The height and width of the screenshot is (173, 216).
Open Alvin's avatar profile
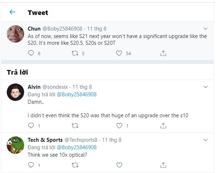click(x=16, y=92)
